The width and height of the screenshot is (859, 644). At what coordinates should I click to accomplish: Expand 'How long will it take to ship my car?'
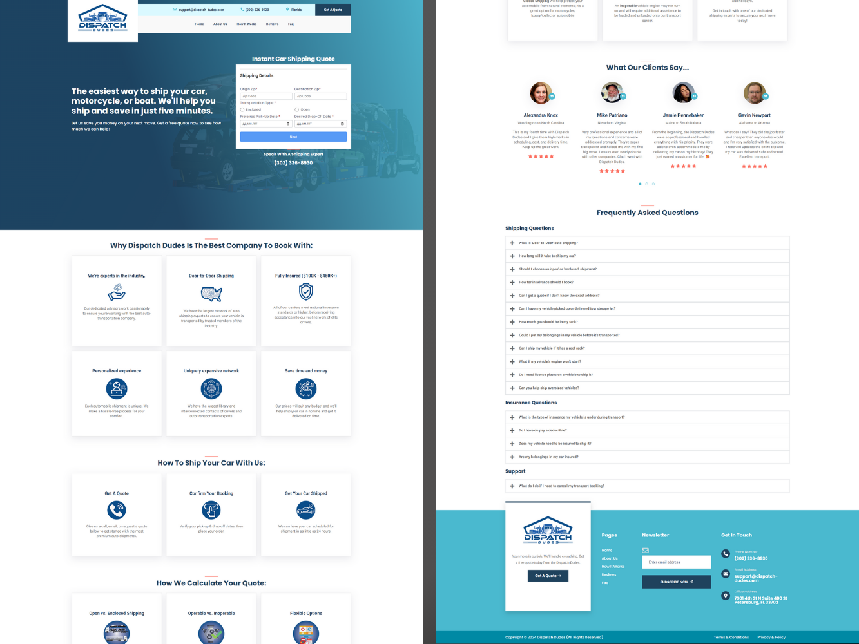(647, 256)
